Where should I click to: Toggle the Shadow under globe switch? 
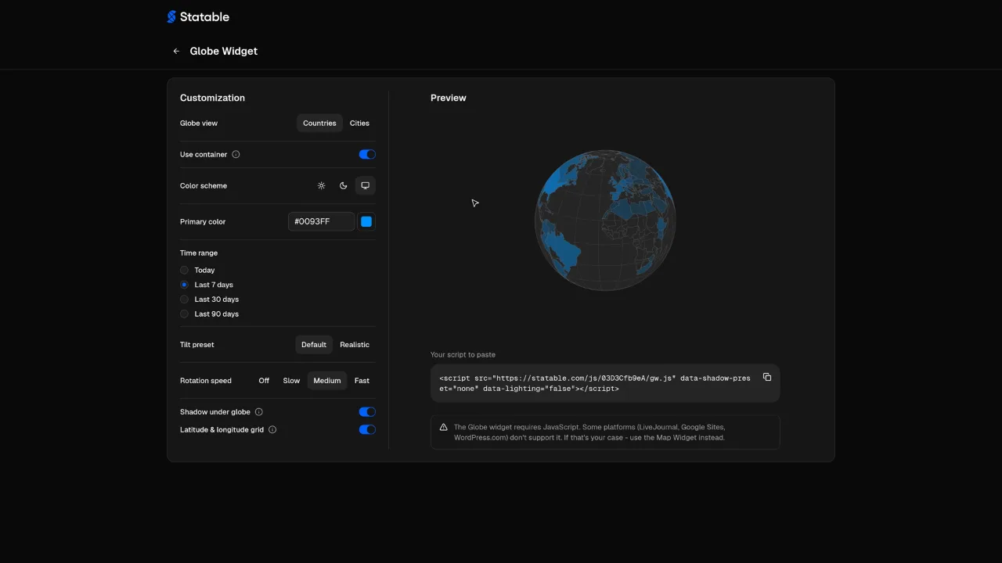[367, 412]
